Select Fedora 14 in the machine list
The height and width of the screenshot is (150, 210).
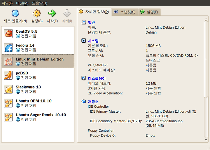(x=38, y=48)
